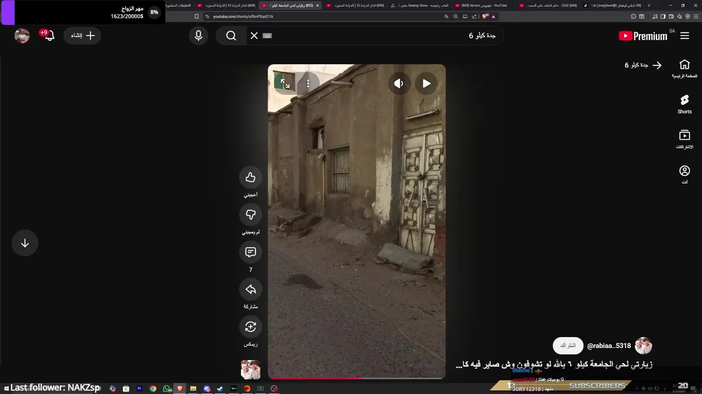Go to the next Short with down arrow
This screenshot has height=394, width=702.
[25, 244]
